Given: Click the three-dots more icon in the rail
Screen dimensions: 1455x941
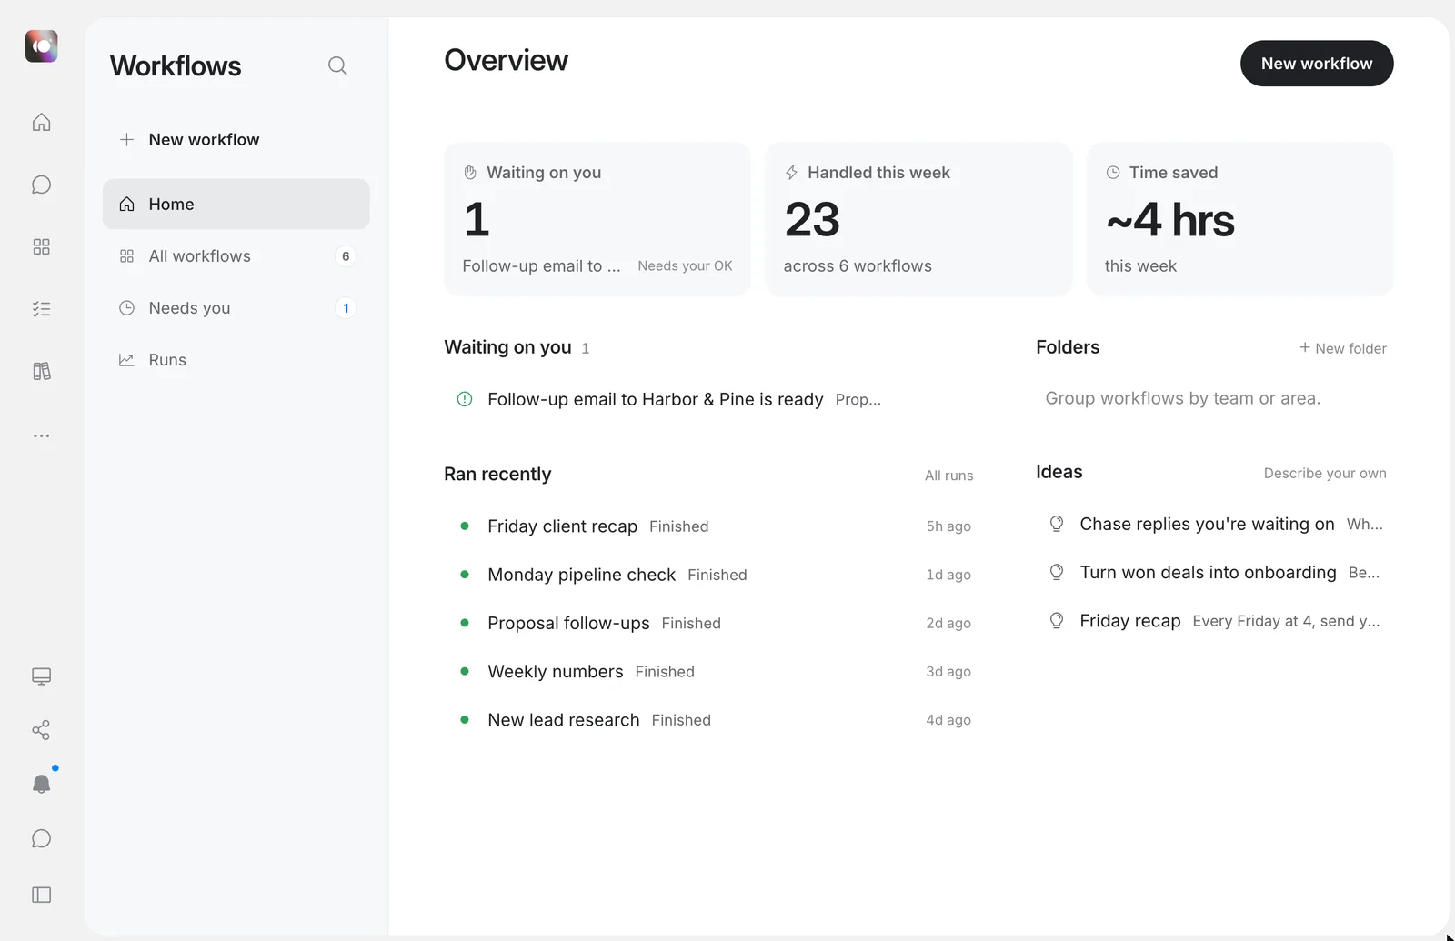Looking at the screenshot, I should click(41, 435).
